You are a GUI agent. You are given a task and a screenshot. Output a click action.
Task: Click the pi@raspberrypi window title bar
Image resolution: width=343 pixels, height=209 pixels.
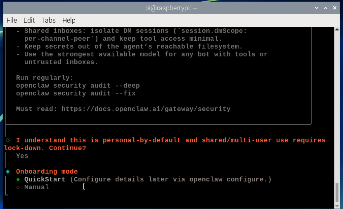[171, 8]
